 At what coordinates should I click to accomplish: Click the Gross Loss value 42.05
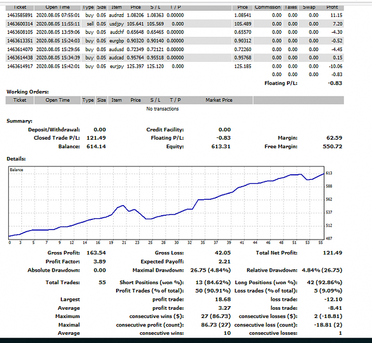(x=223, y=253)
